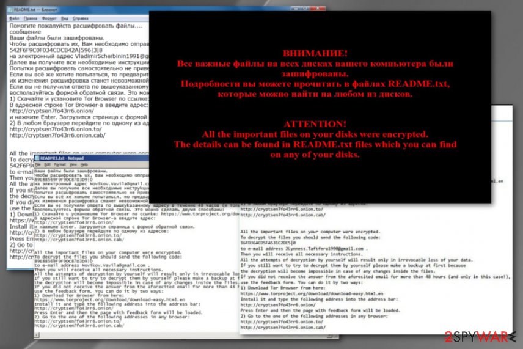Viewport: 523px width, 349px height.
Task: Click 'http://cryptsen7fo43rr6.onion.to/' in Блокнот window
Action: coord(56,130)
